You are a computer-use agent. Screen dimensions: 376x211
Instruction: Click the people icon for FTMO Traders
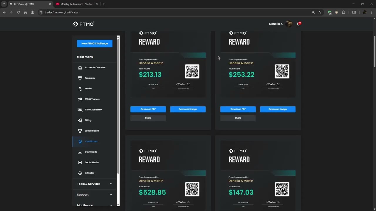click(80, 99)
